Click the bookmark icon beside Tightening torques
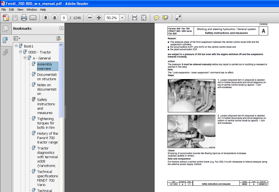The width and height of the screenshot is (279, 192). pyautogui.click(x=34, y=119)
